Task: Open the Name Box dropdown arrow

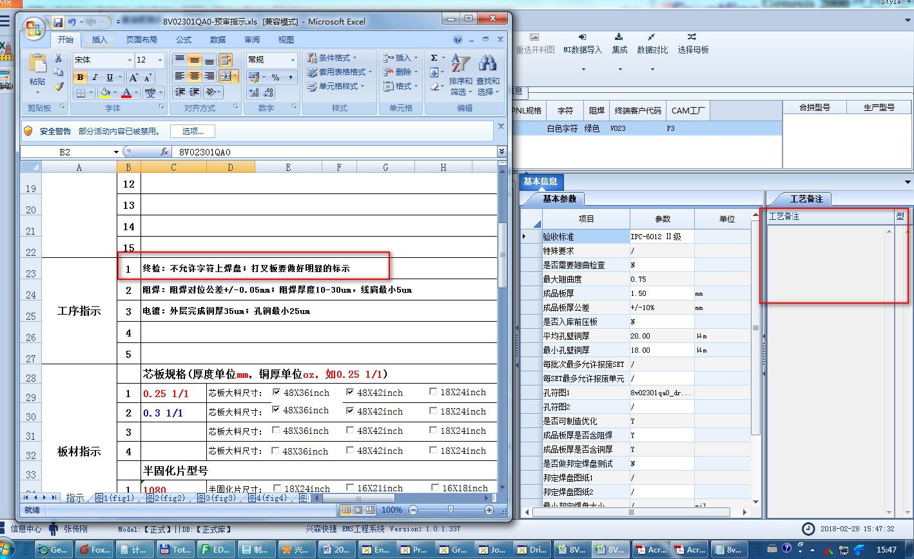Action: (x=117, y=152)
